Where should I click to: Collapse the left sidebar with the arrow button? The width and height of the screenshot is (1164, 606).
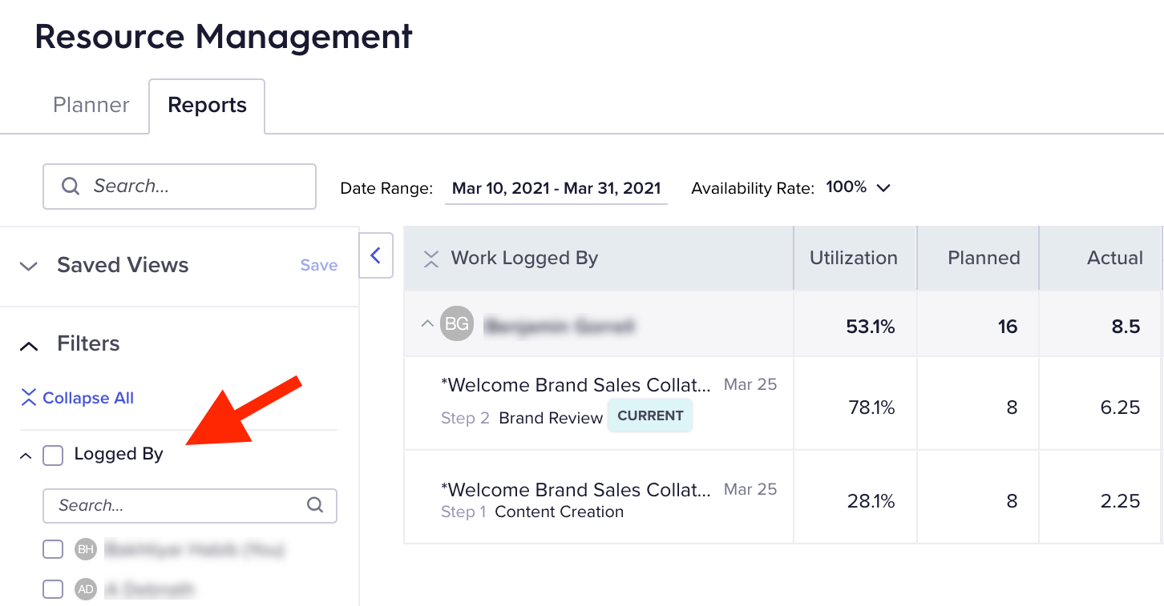(375, 255)
